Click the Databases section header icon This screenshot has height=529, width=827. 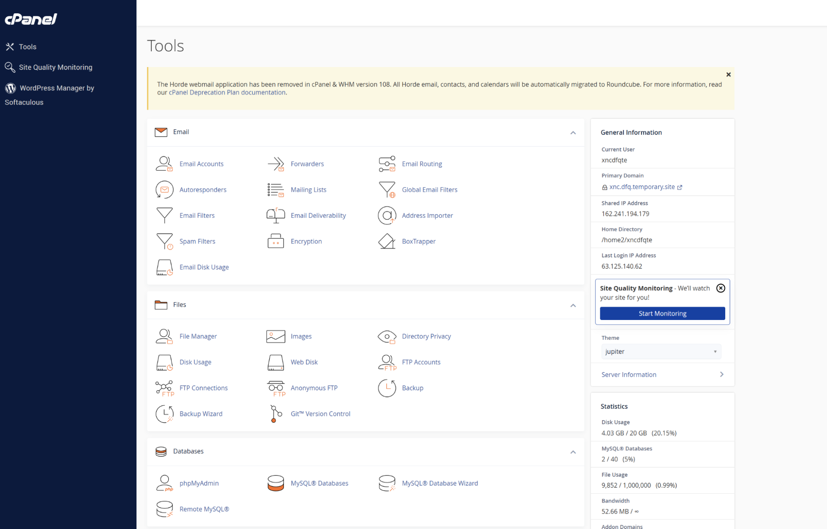click(161, 451)
